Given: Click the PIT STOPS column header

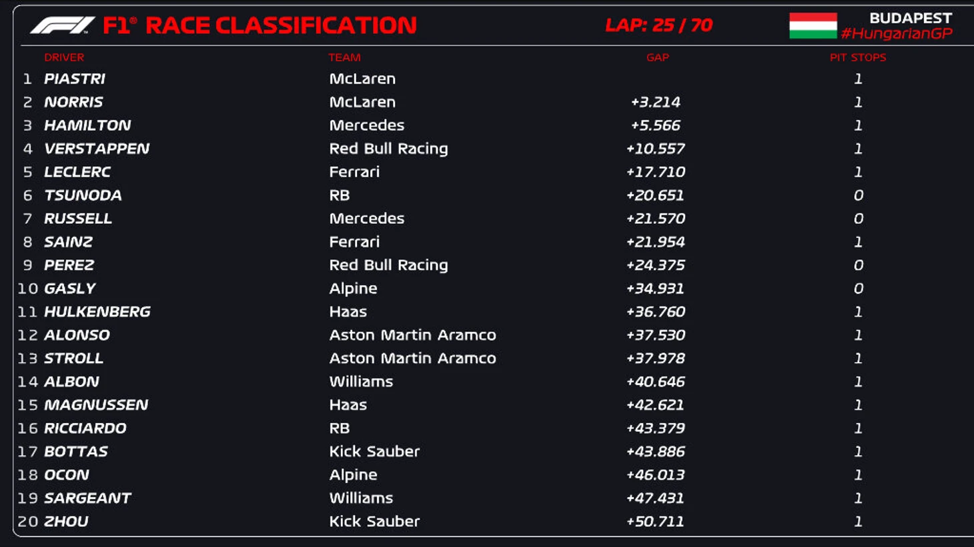Looking at the screenshot, I should [858, 57].
